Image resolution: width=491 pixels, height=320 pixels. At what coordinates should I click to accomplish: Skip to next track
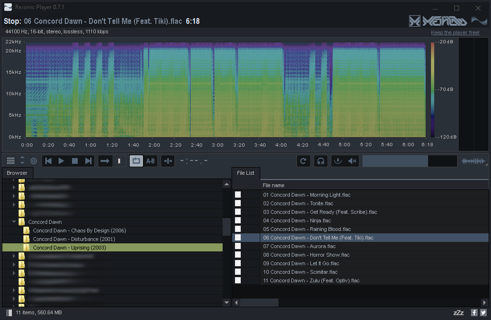coord(88,161)
